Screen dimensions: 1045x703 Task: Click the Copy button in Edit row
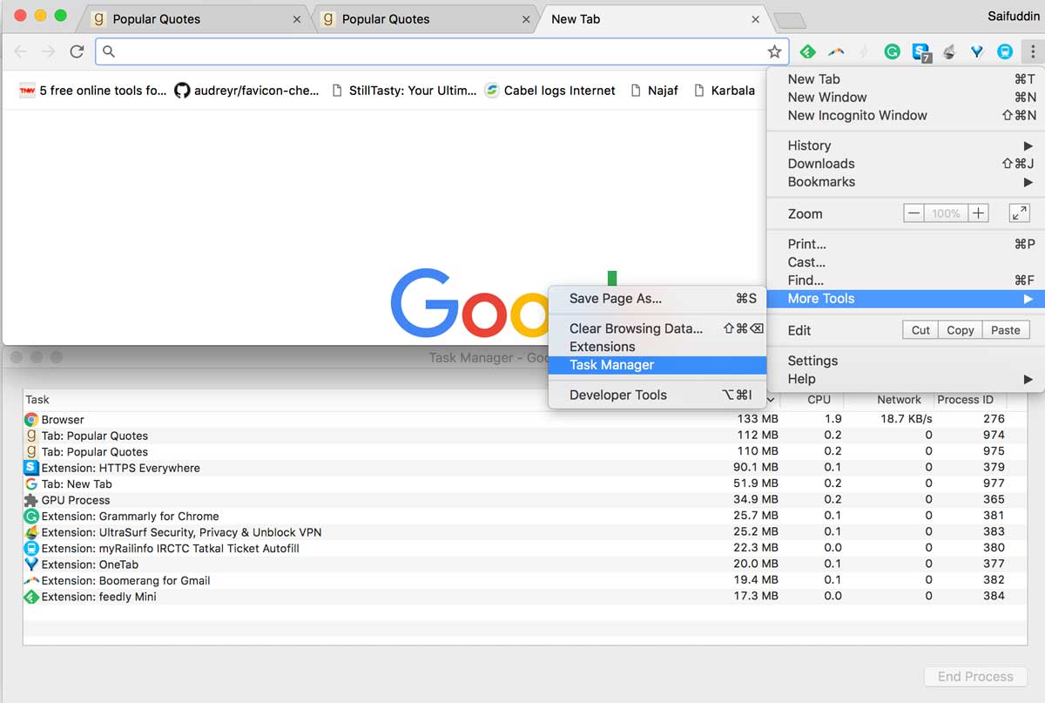[x=961, y=330]
